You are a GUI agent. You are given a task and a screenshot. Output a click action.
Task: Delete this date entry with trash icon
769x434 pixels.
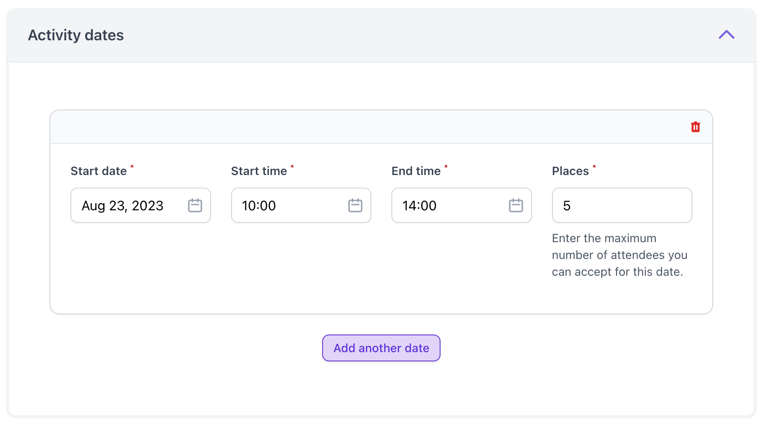pos(695,127)
